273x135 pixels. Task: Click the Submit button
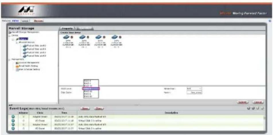[243, 102]
